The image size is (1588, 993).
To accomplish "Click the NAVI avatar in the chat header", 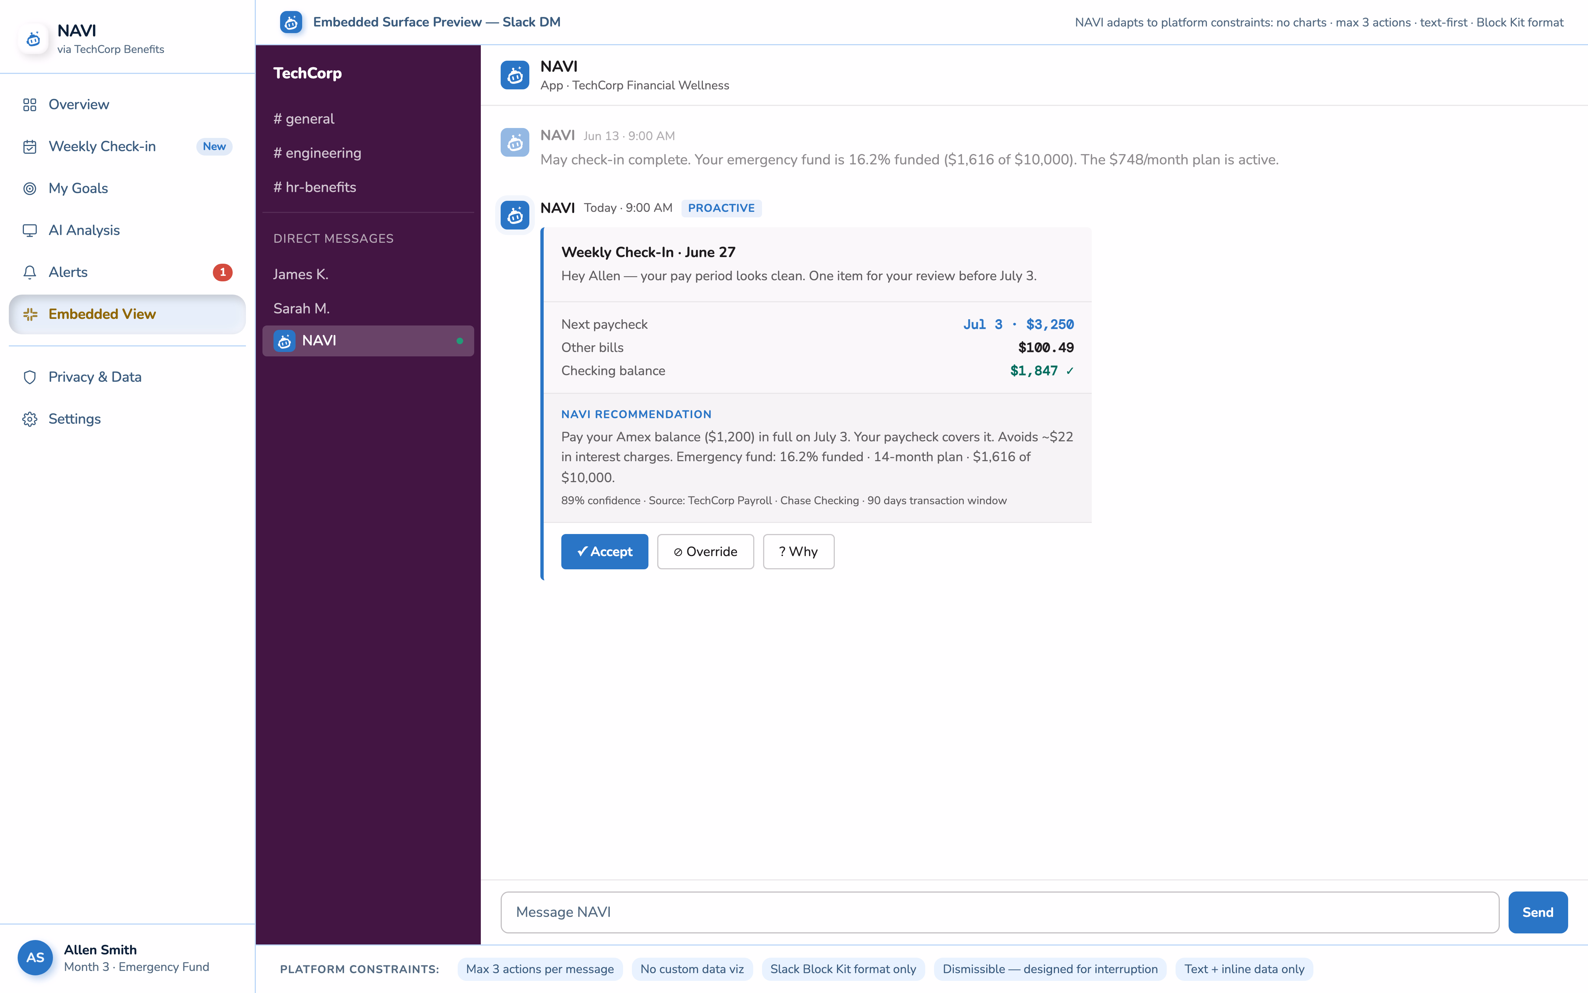I will pyautogui.click(x=515, y=75).
